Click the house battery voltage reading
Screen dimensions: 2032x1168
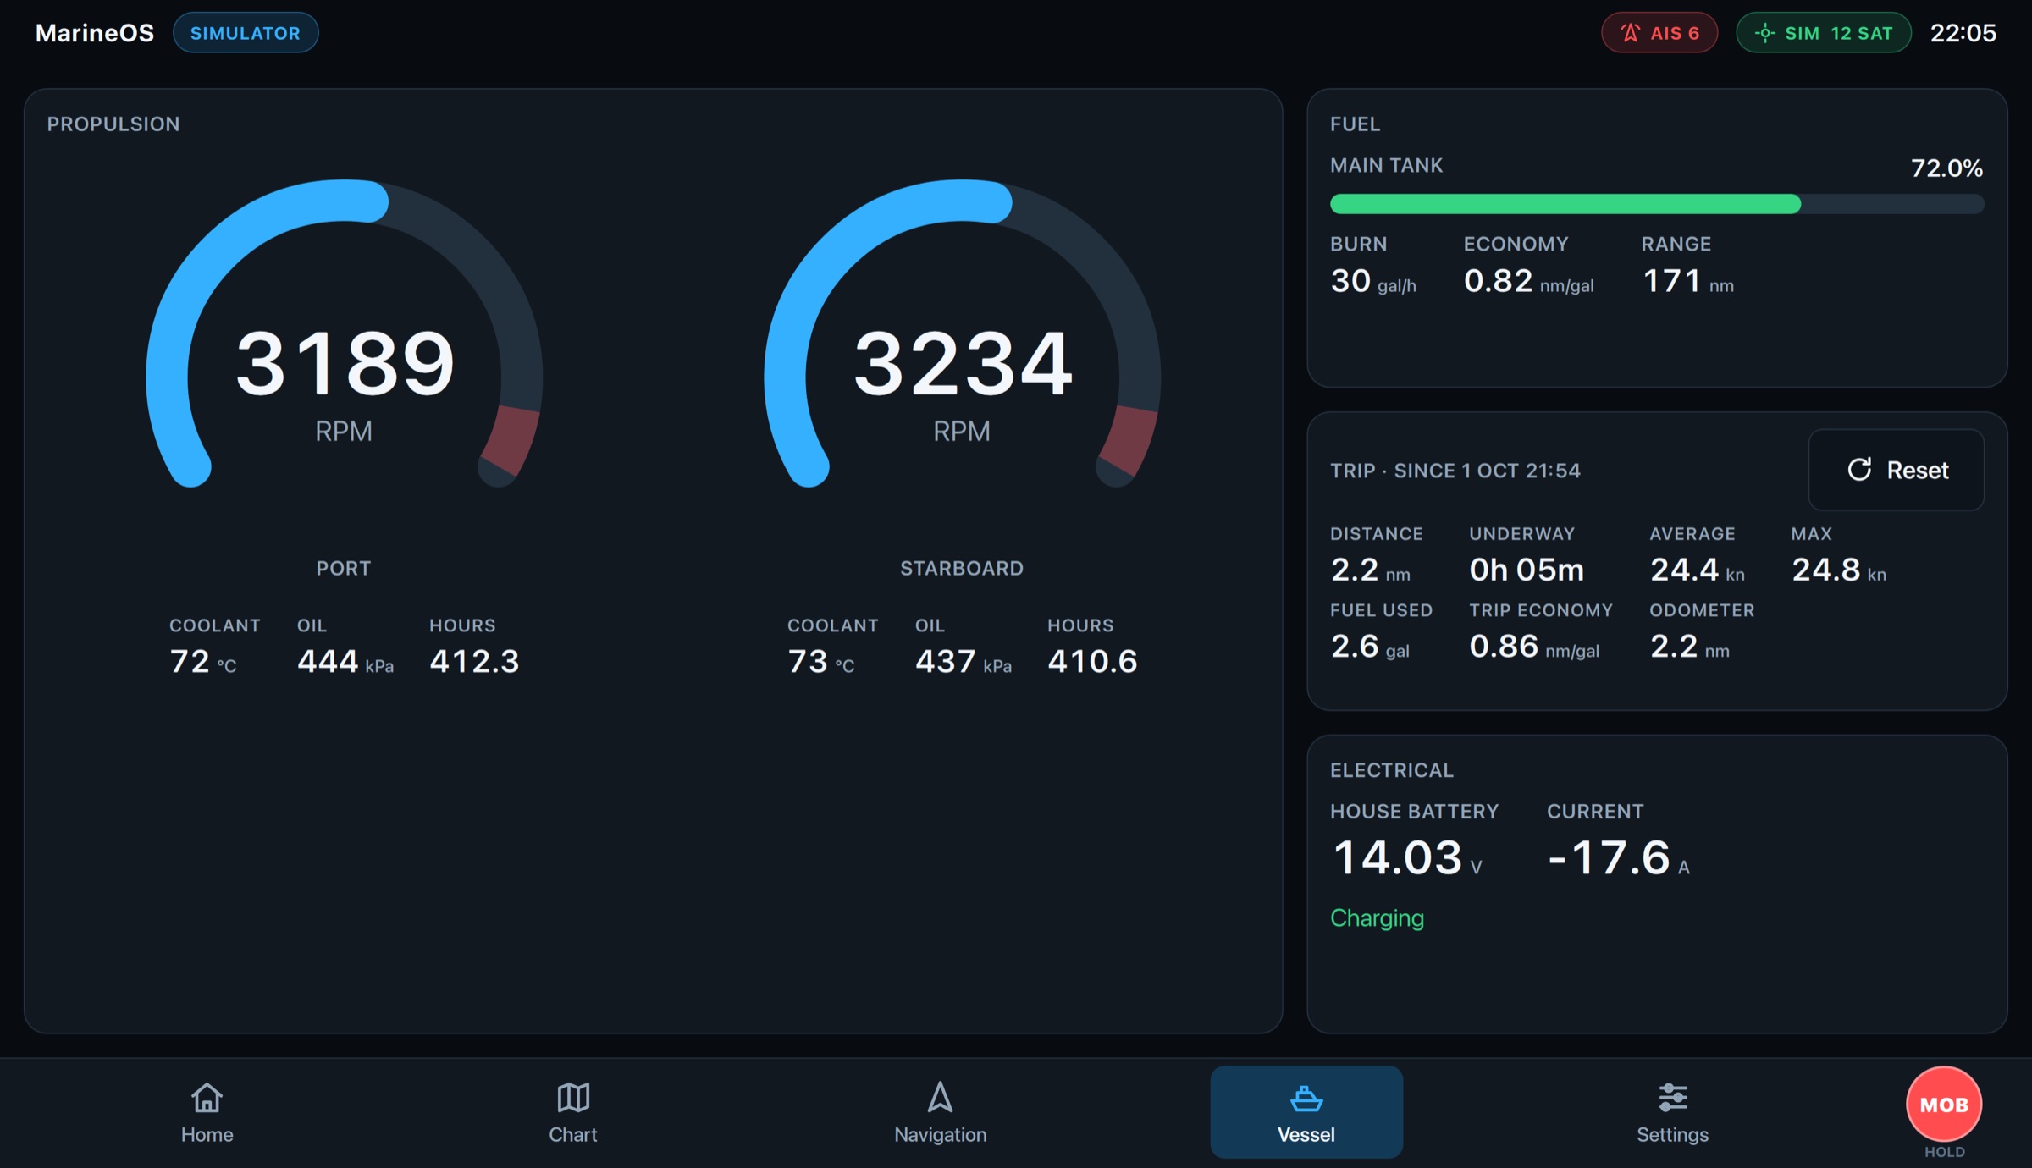(1406, 857)
